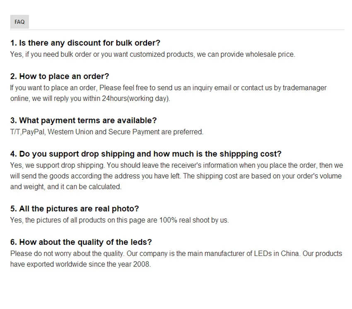The image size is (352, 309).
Task: Click the 'since the year 2008' line
Action: pos(81,264)
